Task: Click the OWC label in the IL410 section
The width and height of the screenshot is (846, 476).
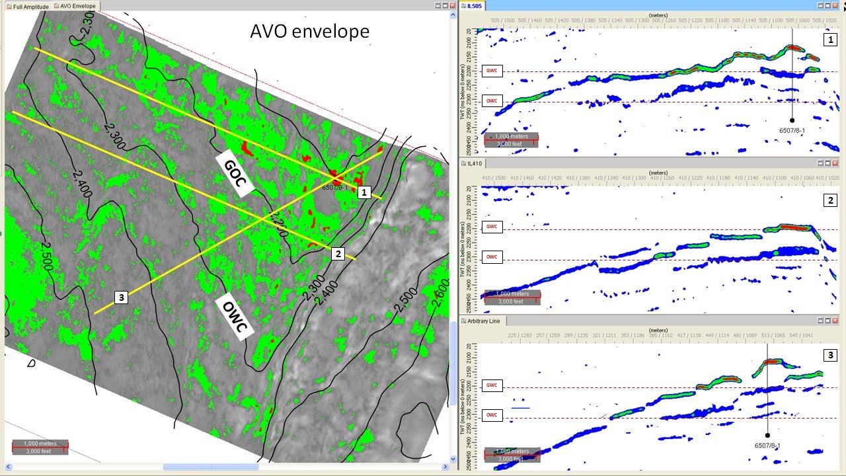Action: coord(491,257)
